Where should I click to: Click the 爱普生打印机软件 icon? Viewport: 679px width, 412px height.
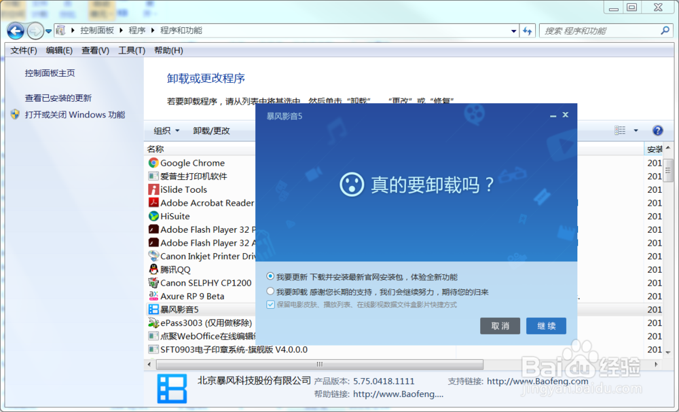[153, 176]
